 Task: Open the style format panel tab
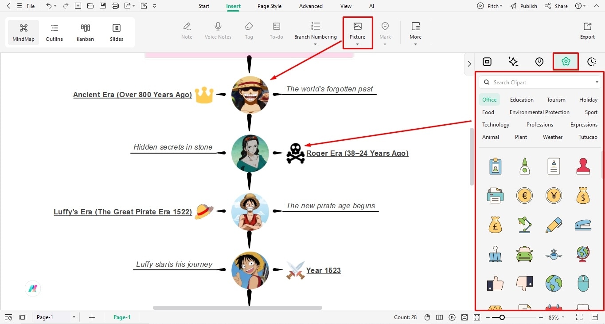point(487,62)
